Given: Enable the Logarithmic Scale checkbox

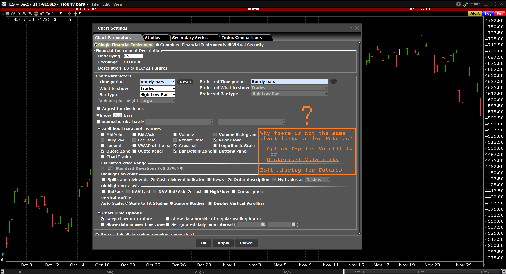Looking at the screenshot, I should (215, 145).
